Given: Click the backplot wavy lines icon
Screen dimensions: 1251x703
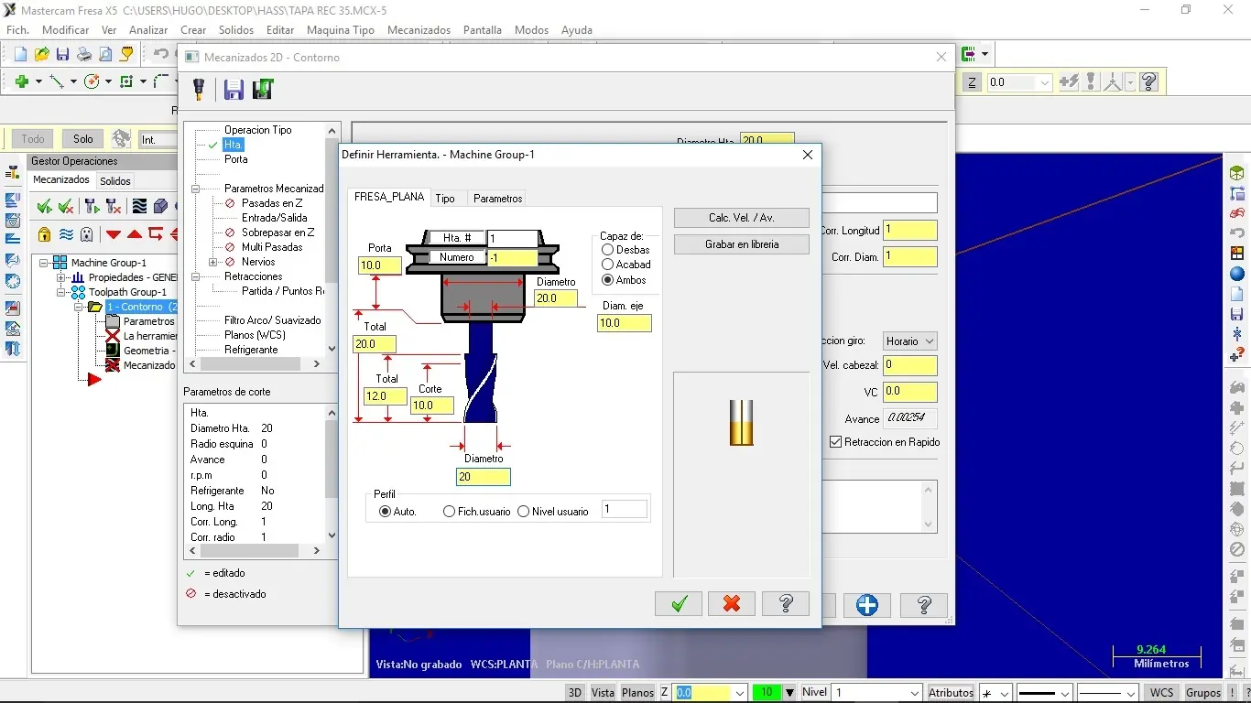Looking at the screenshot, I should point(139,207).
